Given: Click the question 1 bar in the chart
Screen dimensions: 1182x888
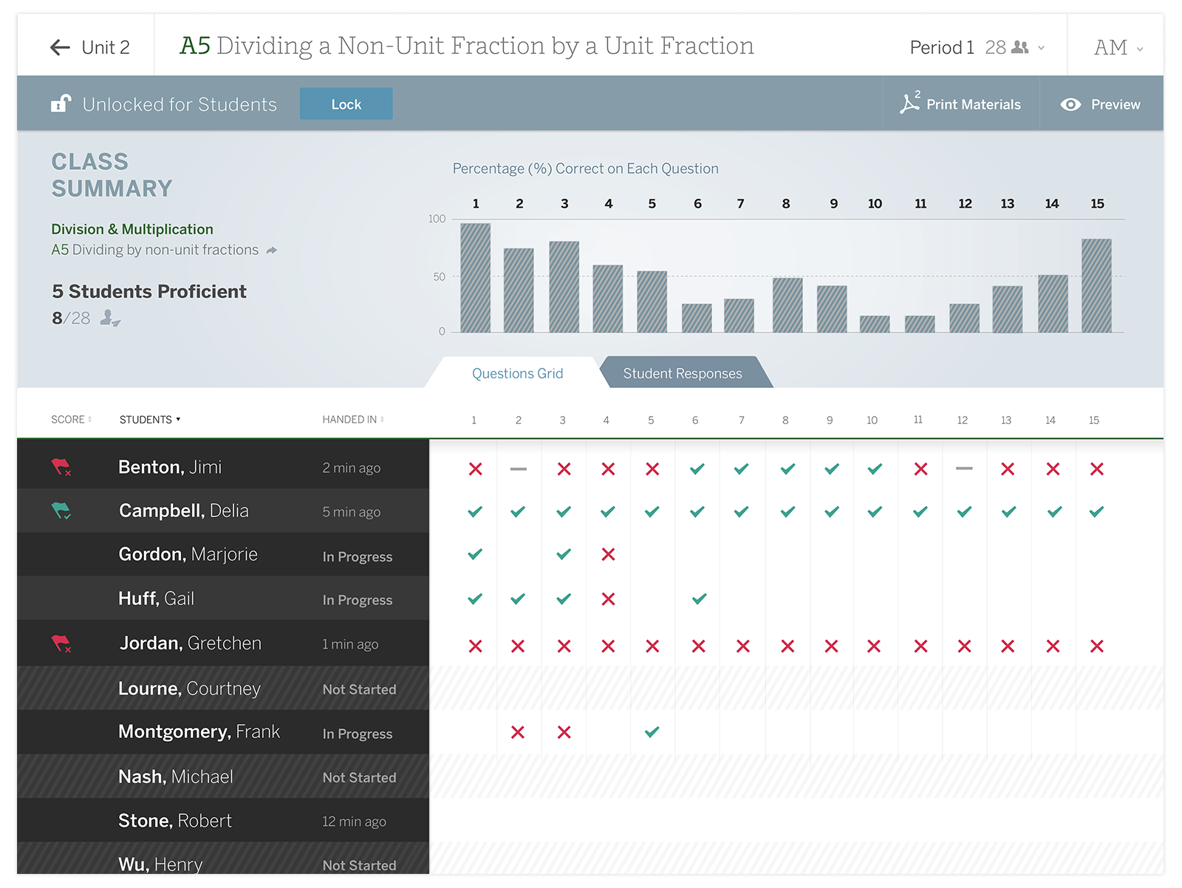Looking at the screenshot, I should tap(475, 278).
